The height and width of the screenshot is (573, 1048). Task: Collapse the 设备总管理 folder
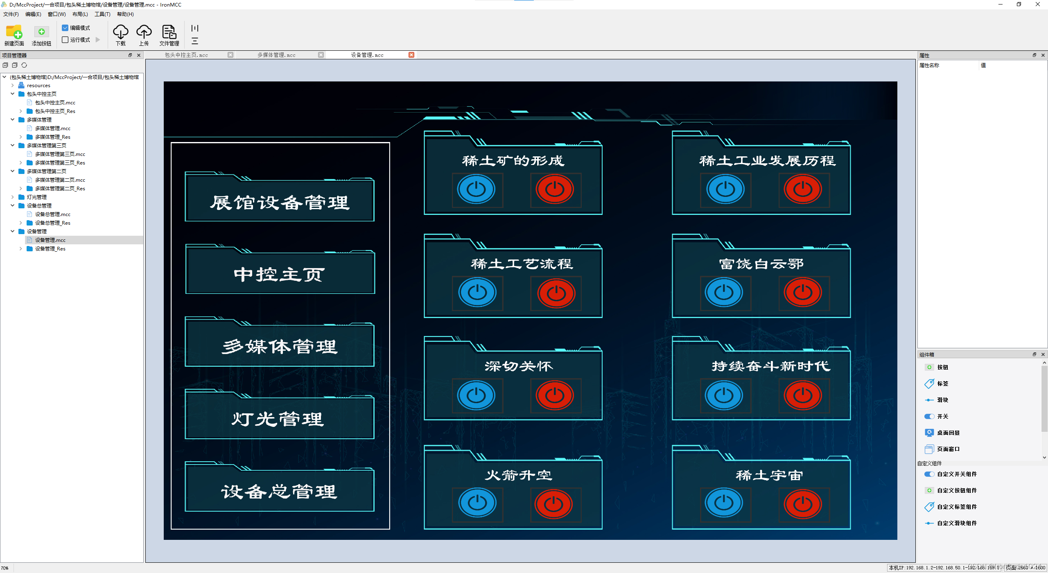pos(12,205)
